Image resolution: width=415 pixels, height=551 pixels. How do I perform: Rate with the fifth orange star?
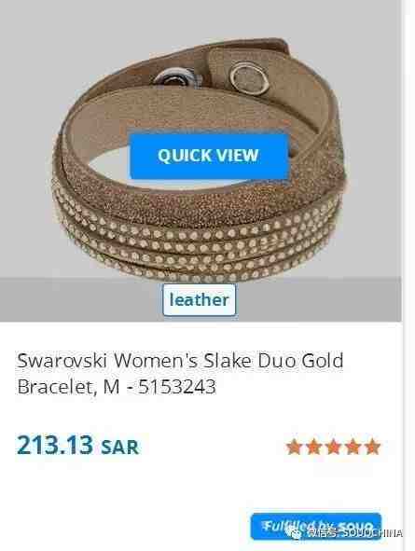(373, 447)
